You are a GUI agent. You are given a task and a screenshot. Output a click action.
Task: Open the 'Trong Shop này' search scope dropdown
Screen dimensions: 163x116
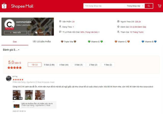click(x=135, y=6)
